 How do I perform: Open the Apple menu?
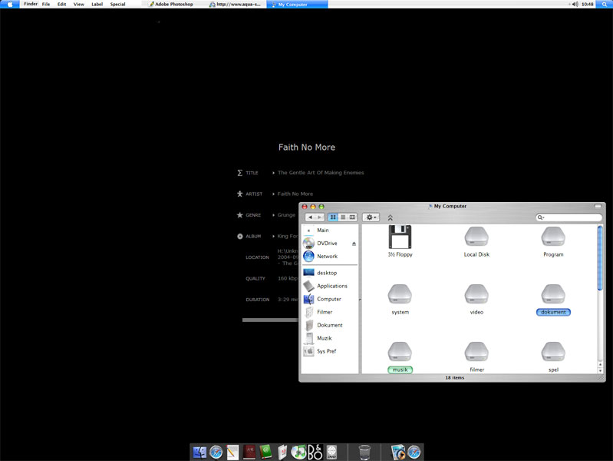click(x=10, y=5)
